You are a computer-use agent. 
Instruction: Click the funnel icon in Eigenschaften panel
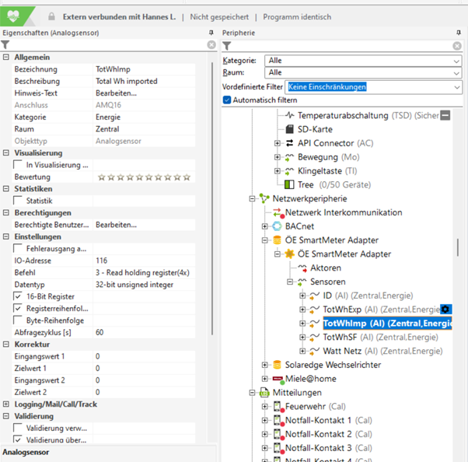[5, 45]
